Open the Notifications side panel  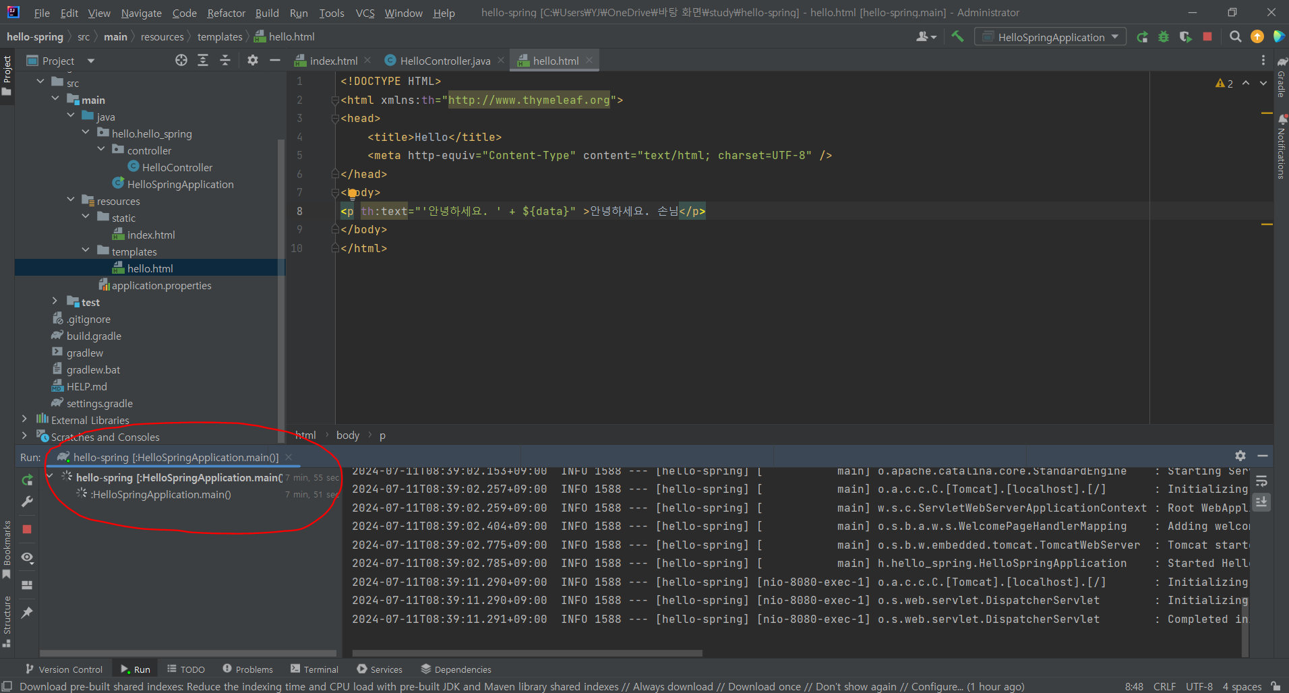coord(1282,146)
